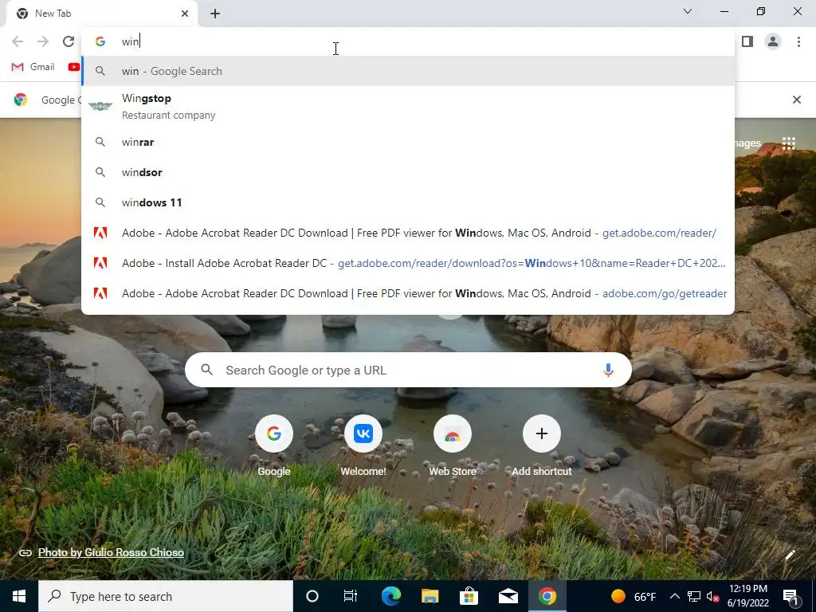Open the Mail app on the taskbar
This screenshot has height=612, width=816.
click(508, 596)
